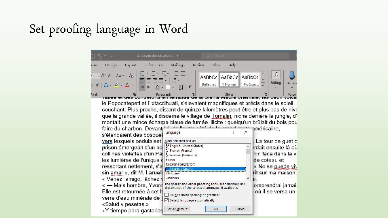Screen dimensions: 388x218
Task: Open the References tab
Action: [154, 65]
